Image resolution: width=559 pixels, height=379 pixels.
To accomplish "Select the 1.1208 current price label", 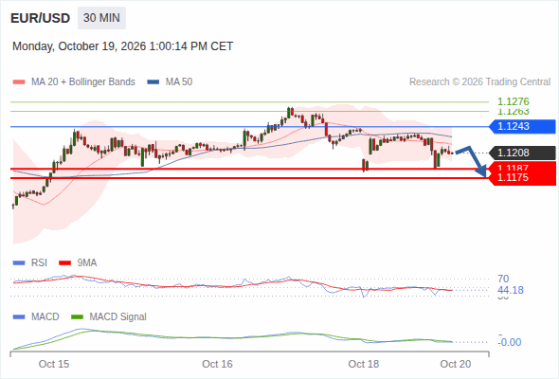I will click(522, 153).
